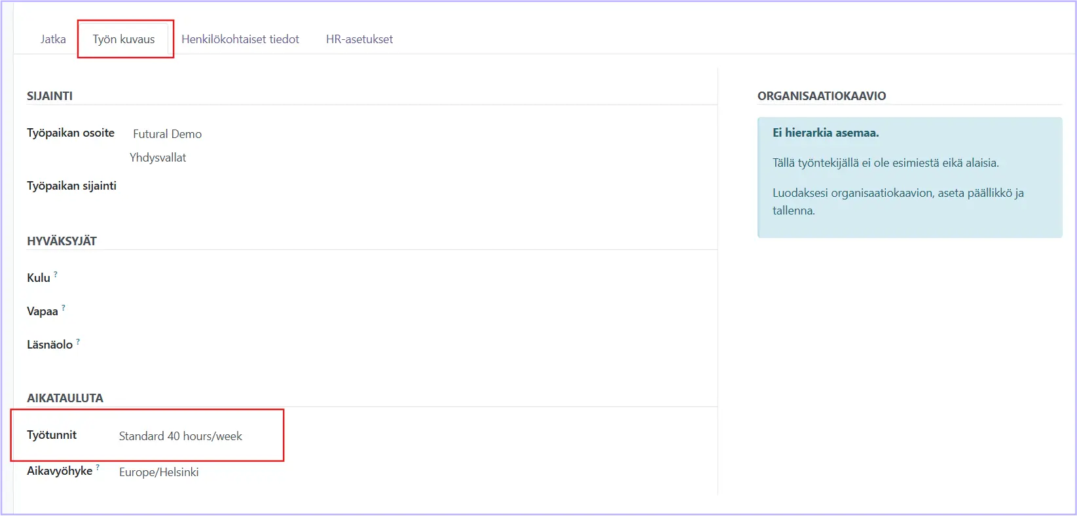1077x516 pixels.
Task: Click the Kulu approver label
Action: click(x=39, y=278)
